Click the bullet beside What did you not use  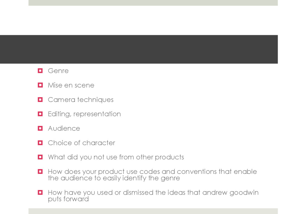point(40,157)
